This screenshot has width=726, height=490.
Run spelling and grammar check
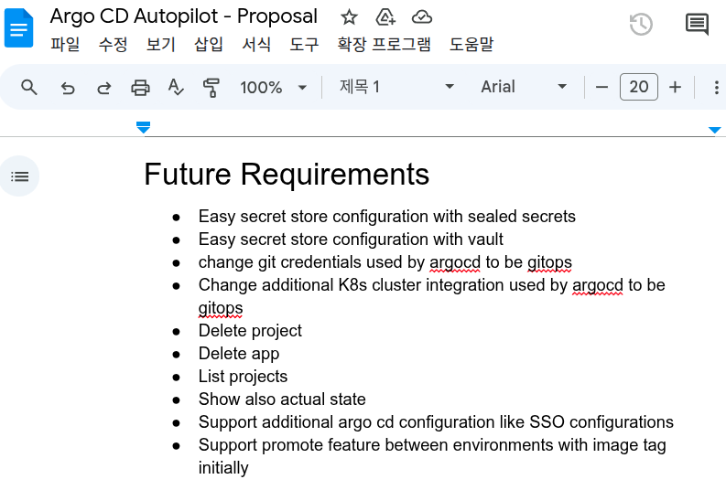click(x=176, y=87)
